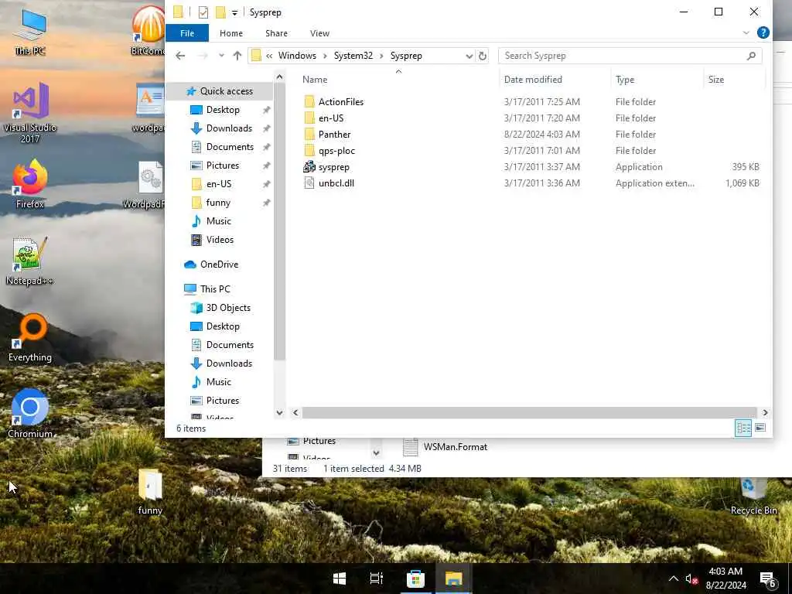Switch to the Share ribbon tab

tap(276, 32)
